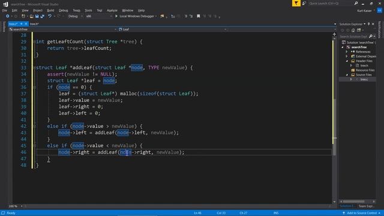Open the Edit menu

click(x=14, y=11)
